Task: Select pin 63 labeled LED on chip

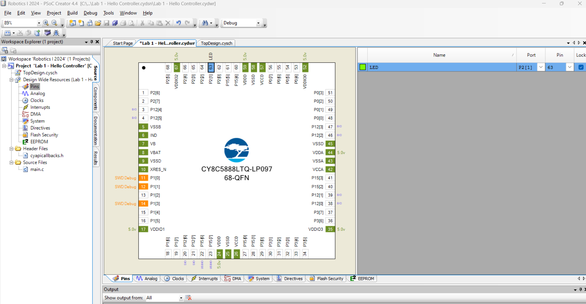Action: [x=211, y=67]
